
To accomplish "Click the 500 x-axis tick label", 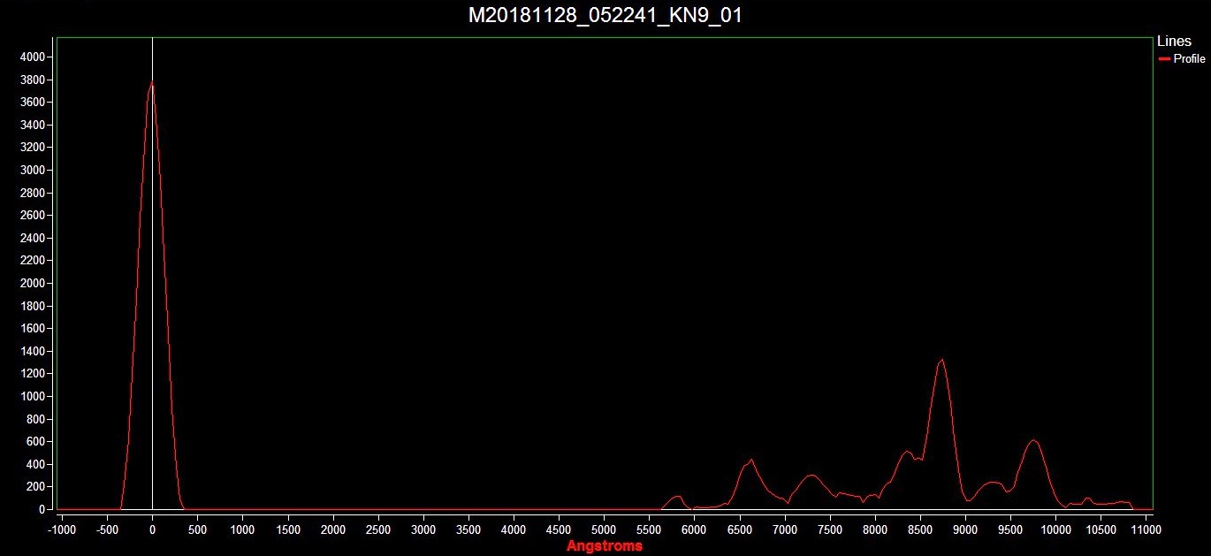I will coord(198,529).
